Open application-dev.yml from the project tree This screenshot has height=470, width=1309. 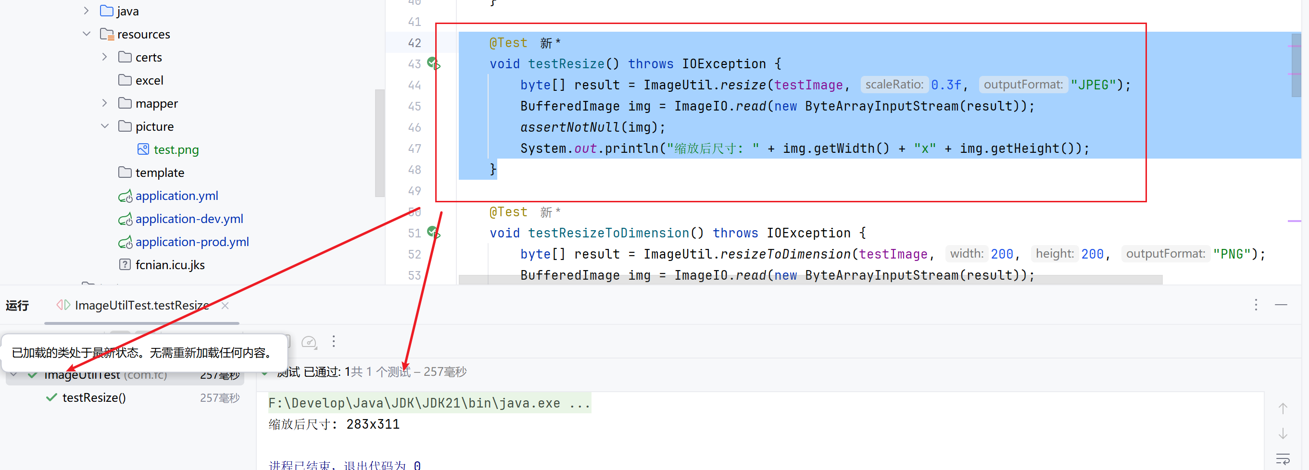click(x=189, y=219)
